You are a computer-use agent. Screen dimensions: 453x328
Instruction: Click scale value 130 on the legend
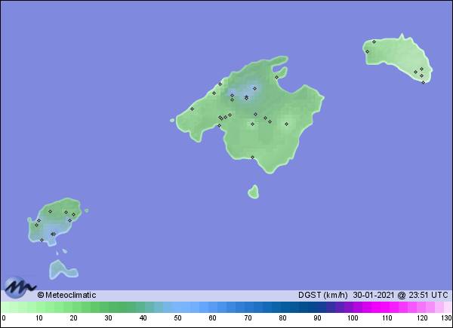tap(446, 318)
